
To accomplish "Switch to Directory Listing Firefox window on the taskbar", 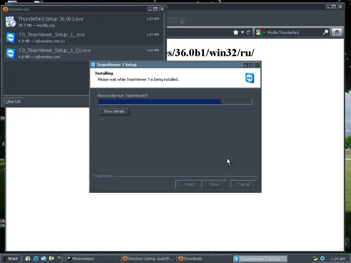I will 148,259.
